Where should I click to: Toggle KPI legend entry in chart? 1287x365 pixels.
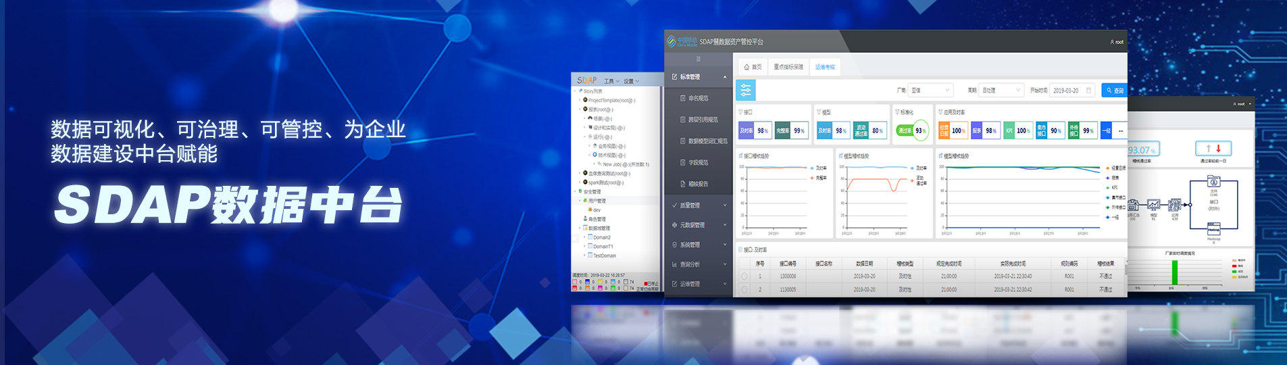(1111, 187)
